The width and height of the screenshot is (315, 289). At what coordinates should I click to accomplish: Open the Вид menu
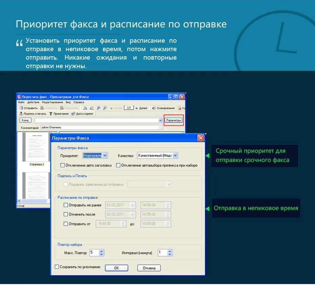pos(68,102)
